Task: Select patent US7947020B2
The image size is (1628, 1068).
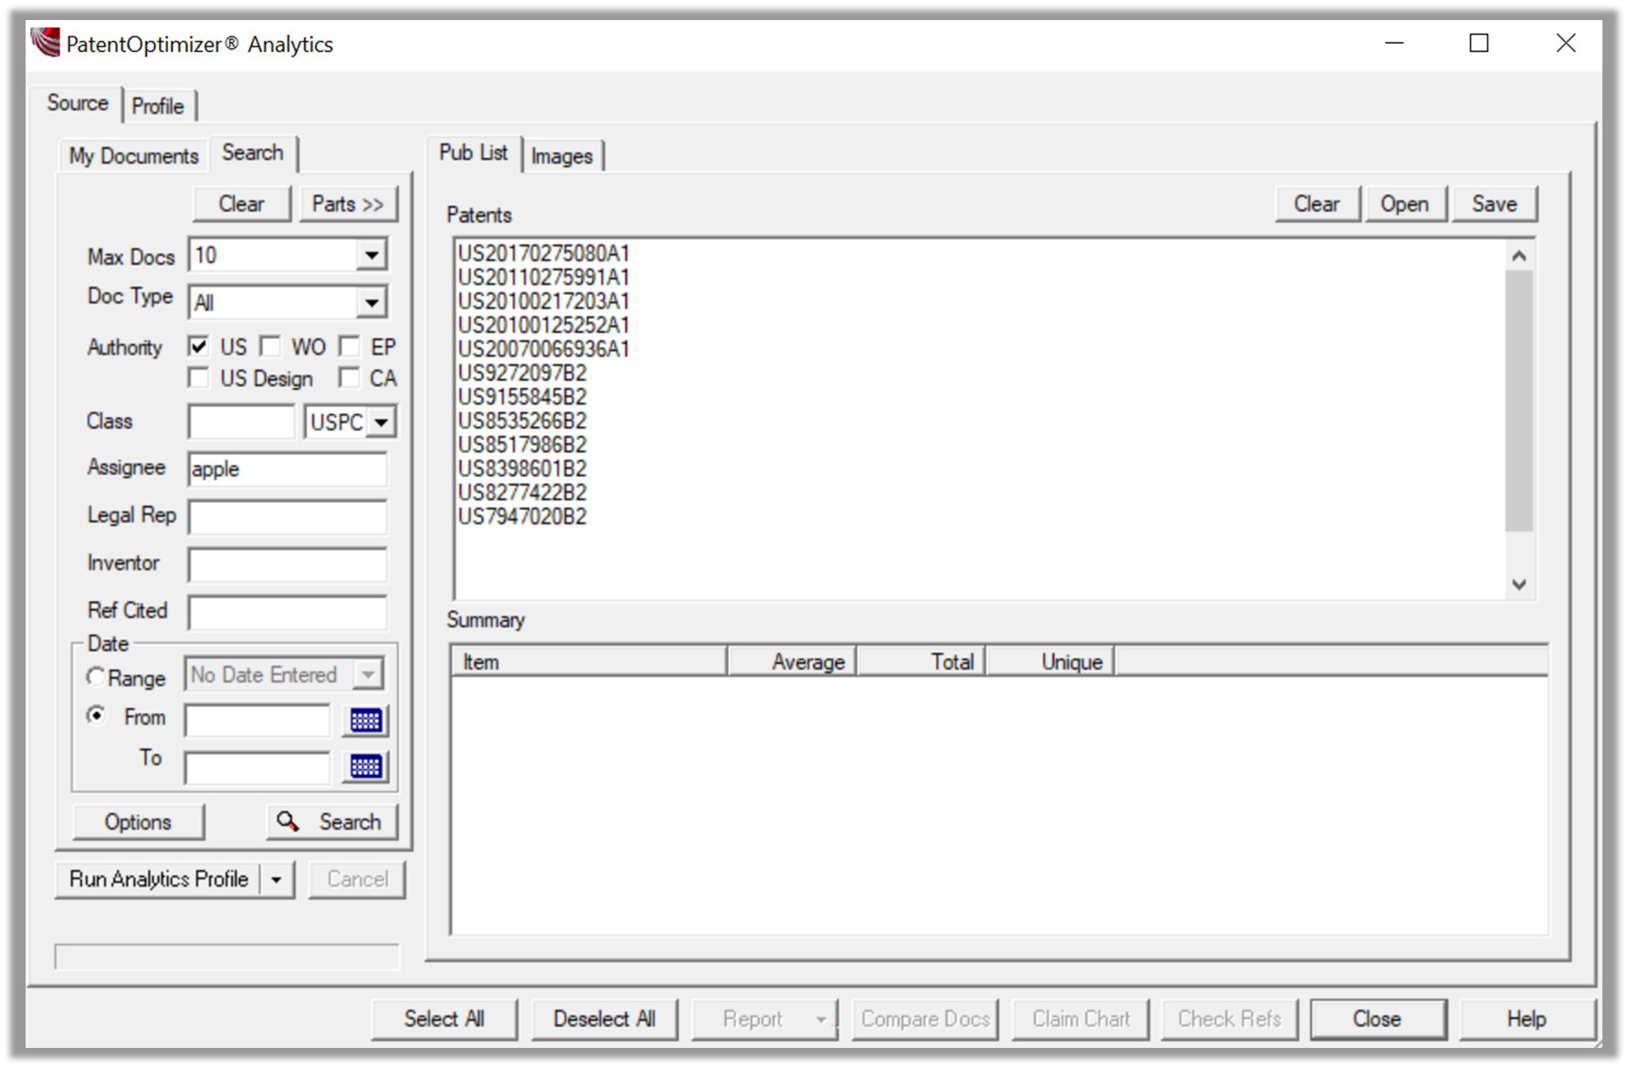Action: (x=523, y=516)
